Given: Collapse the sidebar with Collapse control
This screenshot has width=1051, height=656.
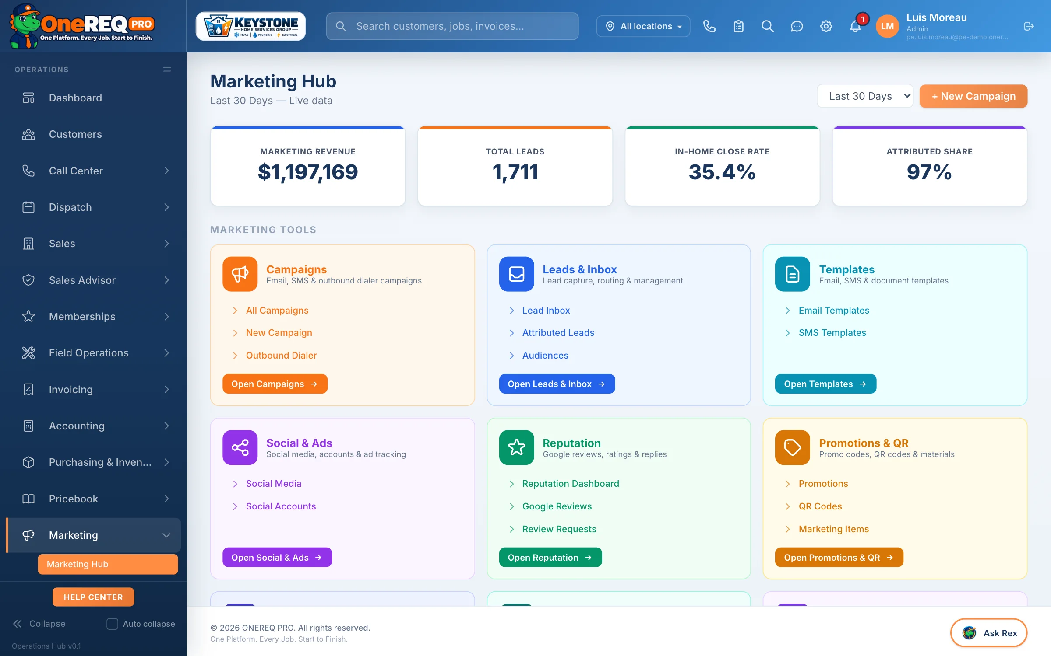Looking at the screenshot, I should 39,624.
